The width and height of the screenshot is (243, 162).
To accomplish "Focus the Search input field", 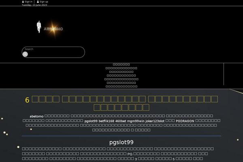I will click(x=53, y=52).
